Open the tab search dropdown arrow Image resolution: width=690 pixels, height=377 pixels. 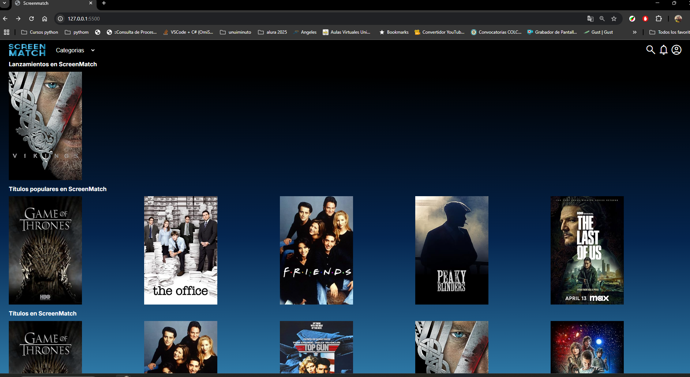[4, 3]
